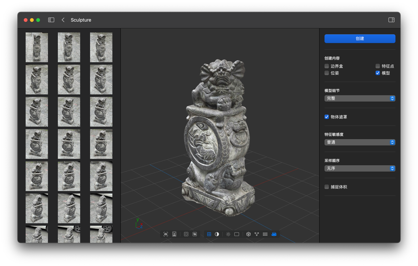Click the blue 创建 button
Viewport: 418px width, 266px height.
(360, 39)
